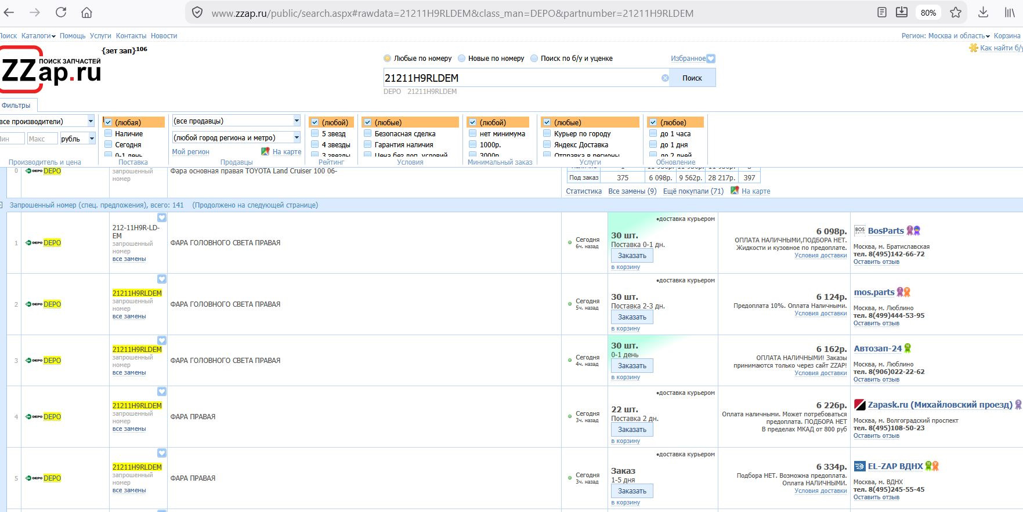
Task: Open site security shield icon in address bar
Action: pyautogui.click(x=197, y=12)
